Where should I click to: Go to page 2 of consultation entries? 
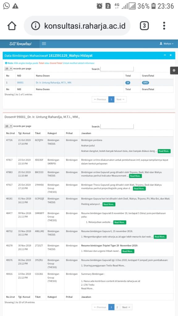(x=117, y=307)
